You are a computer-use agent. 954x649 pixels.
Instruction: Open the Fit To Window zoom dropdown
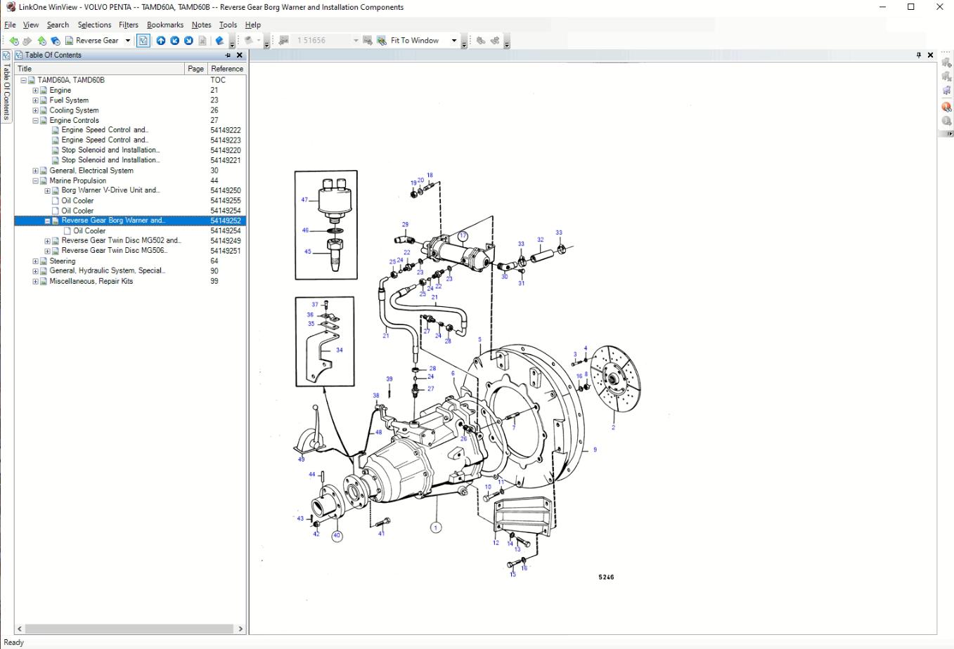[453, 41]
